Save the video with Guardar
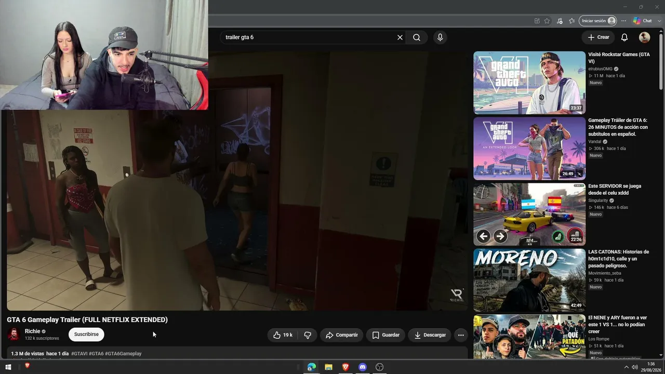The height and width of the screenshot is (374, 665). click(385, 335)
